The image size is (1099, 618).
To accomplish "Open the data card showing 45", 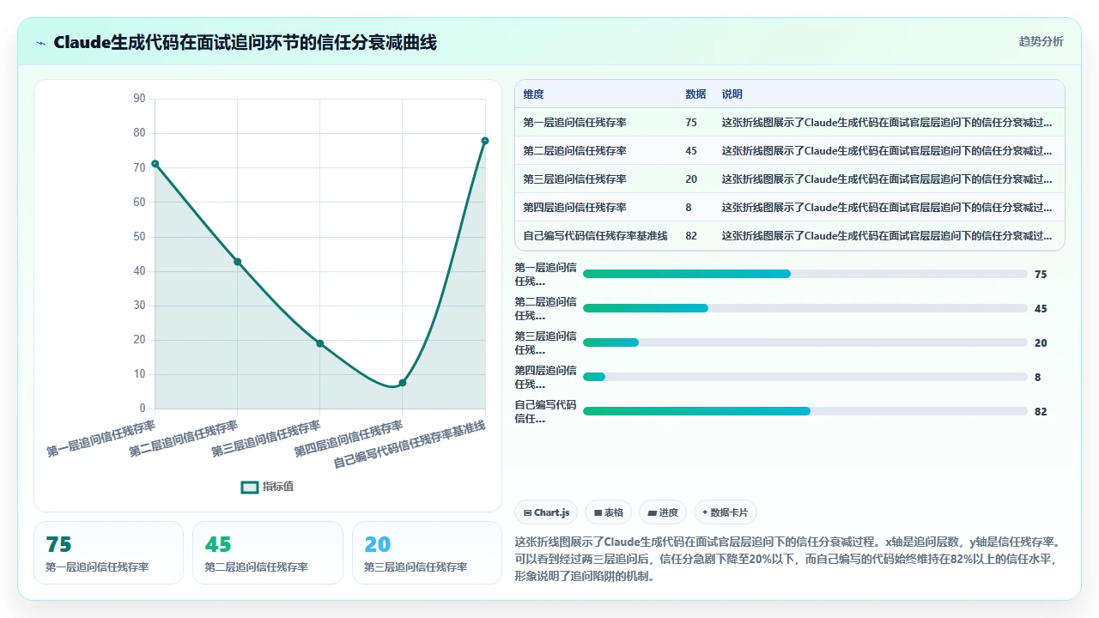I will 268,553.
